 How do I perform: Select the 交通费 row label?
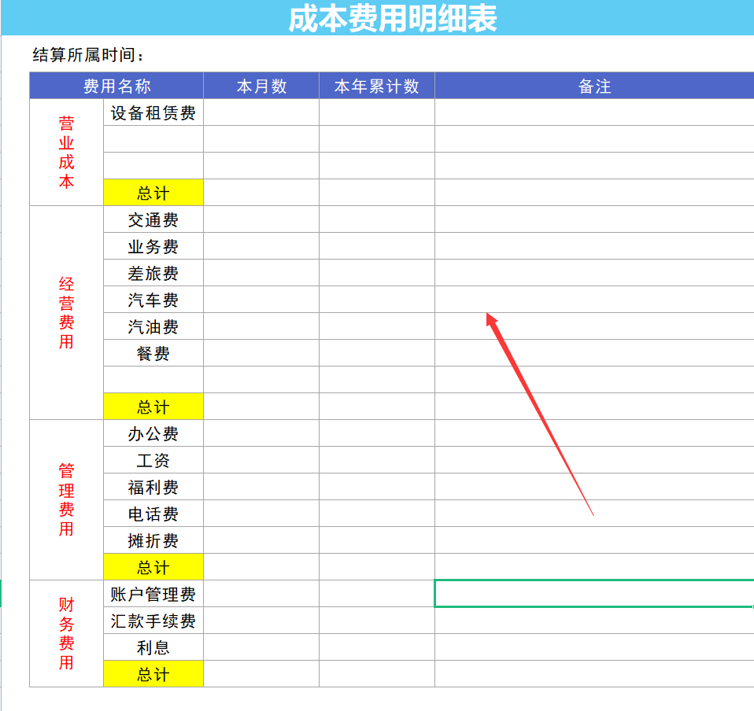coord(153,219)
